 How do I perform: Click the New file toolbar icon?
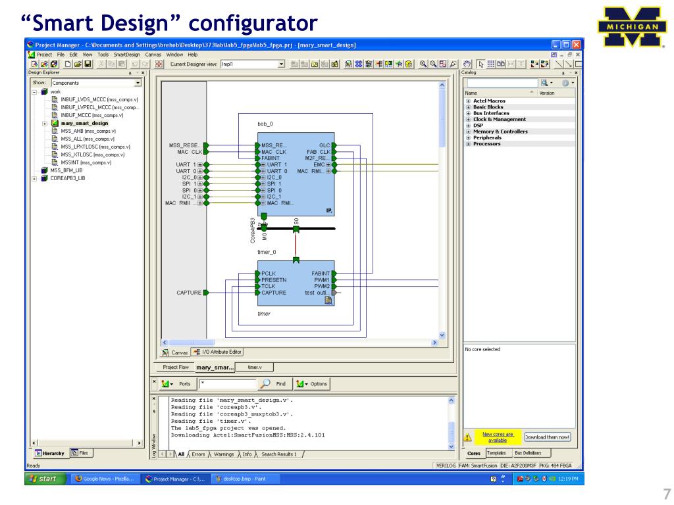coord(68,64)
